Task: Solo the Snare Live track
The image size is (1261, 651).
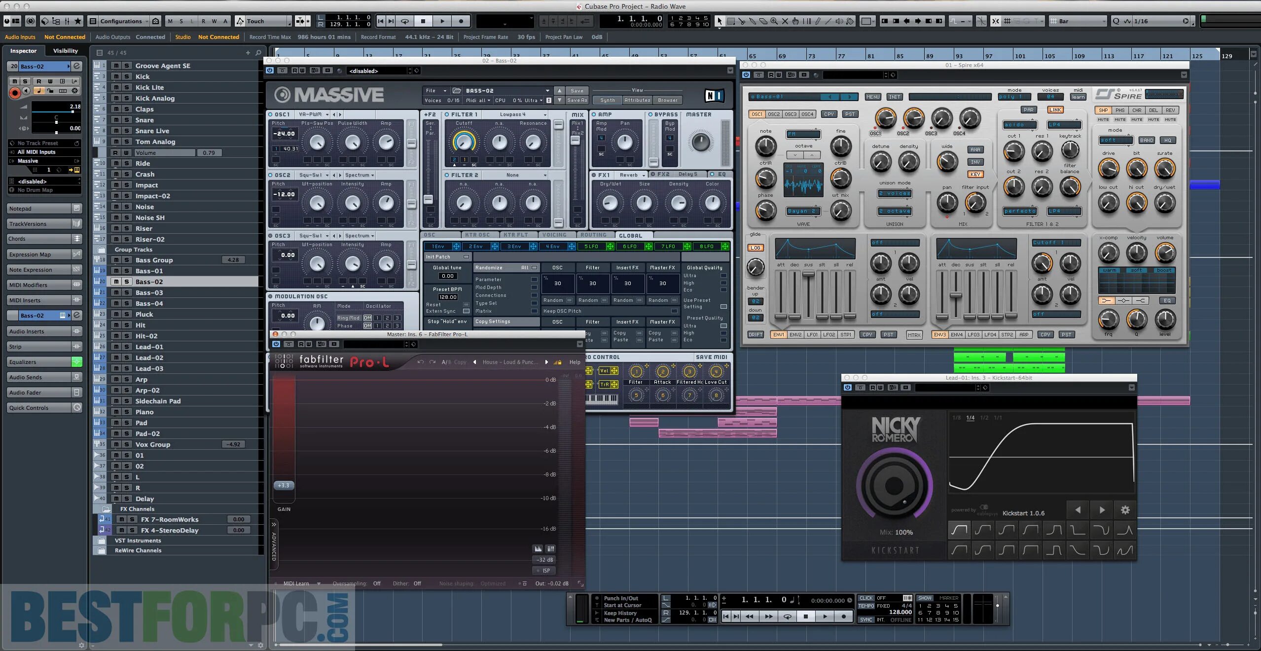Action: (127, 131)
